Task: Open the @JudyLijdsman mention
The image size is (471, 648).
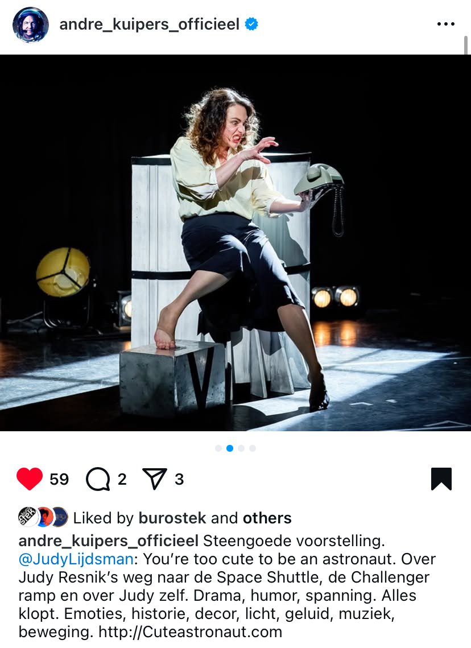Action: pyautogui.click(x=76, y=559)
